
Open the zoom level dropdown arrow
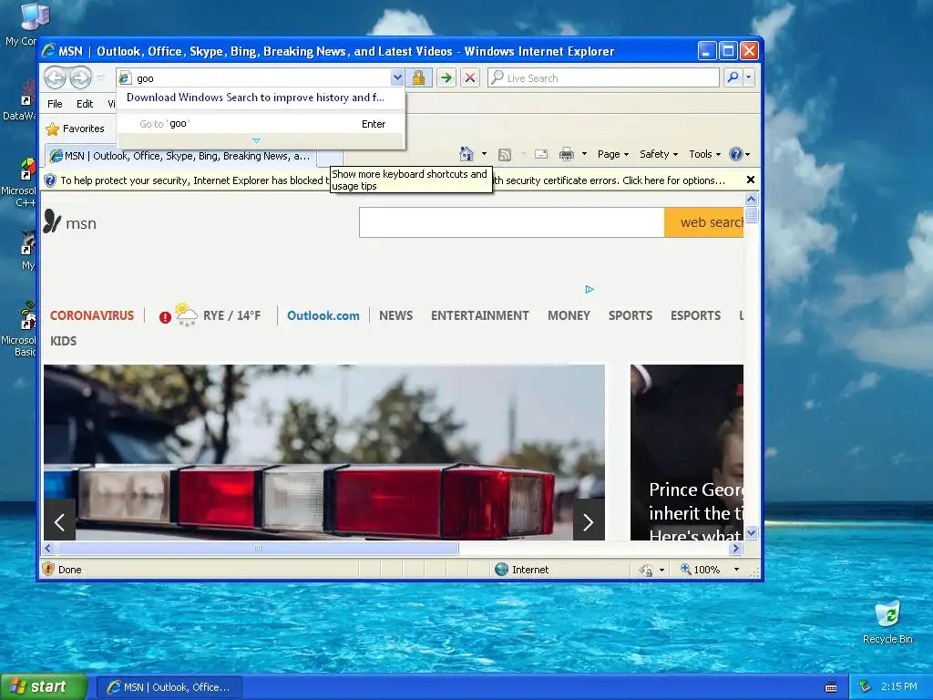click(x=736, y=569)
